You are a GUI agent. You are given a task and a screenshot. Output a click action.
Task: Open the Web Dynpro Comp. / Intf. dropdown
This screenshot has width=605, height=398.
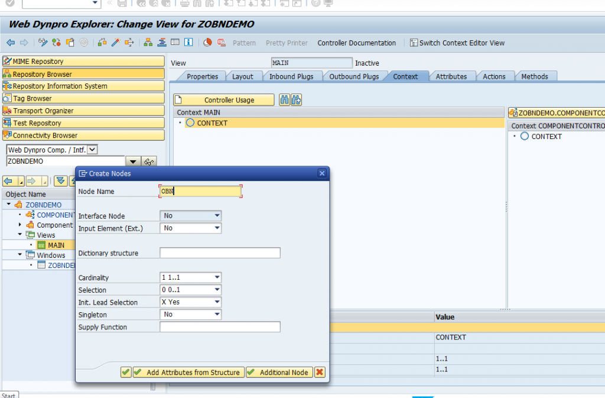coord(92,150)
